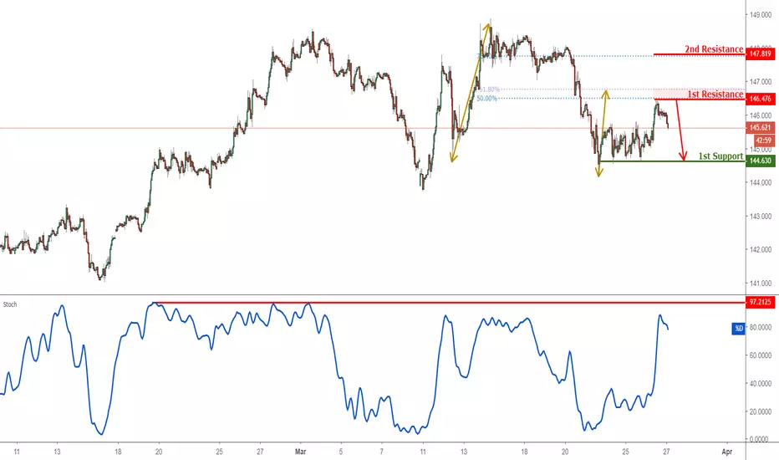779x460 pixels.
Task: Click the 60.0000 stochastic axis label
Action: coord(760,355)
